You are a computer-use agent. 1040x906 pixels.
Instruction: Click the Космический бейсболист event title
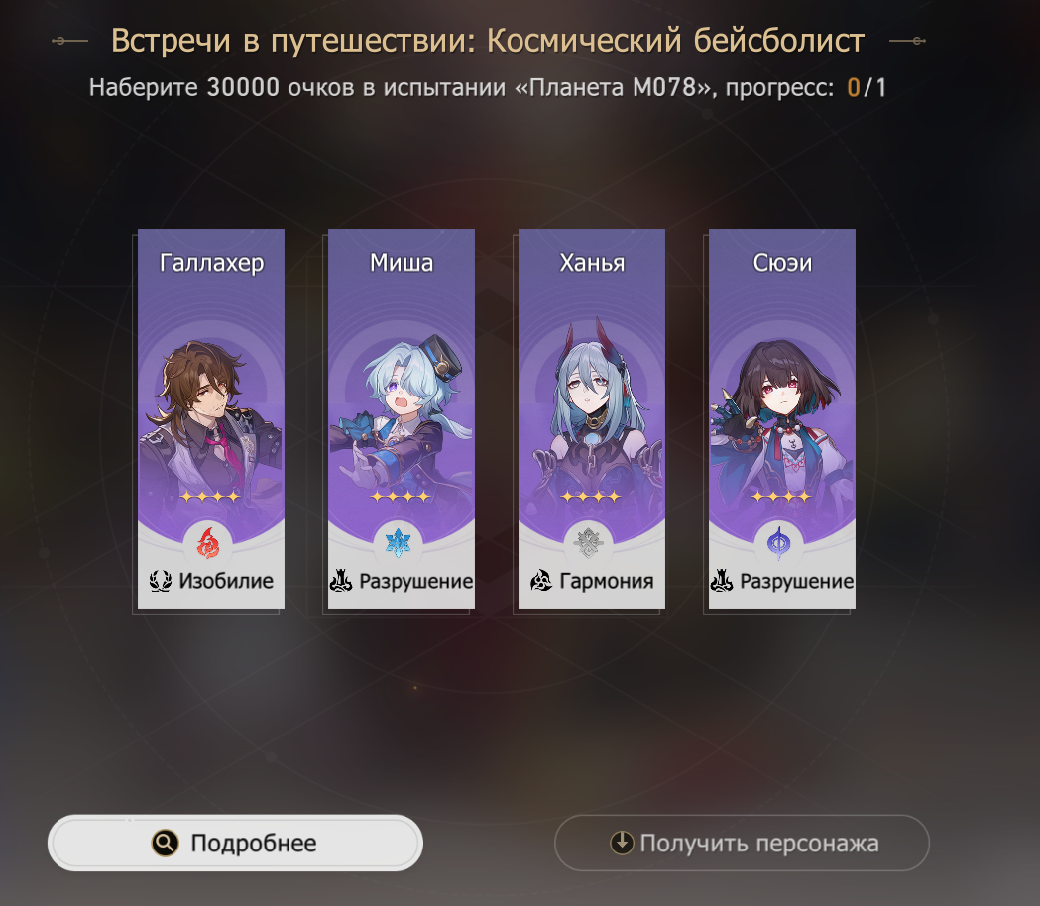coord(675,41)
